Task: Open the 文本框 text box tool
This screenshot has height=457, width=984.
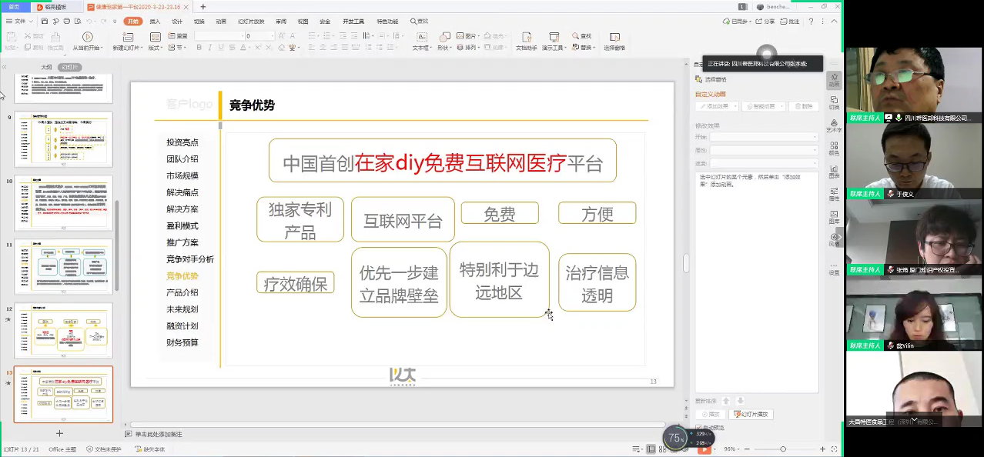Action: pyautogui.click(x=422, y=37)
